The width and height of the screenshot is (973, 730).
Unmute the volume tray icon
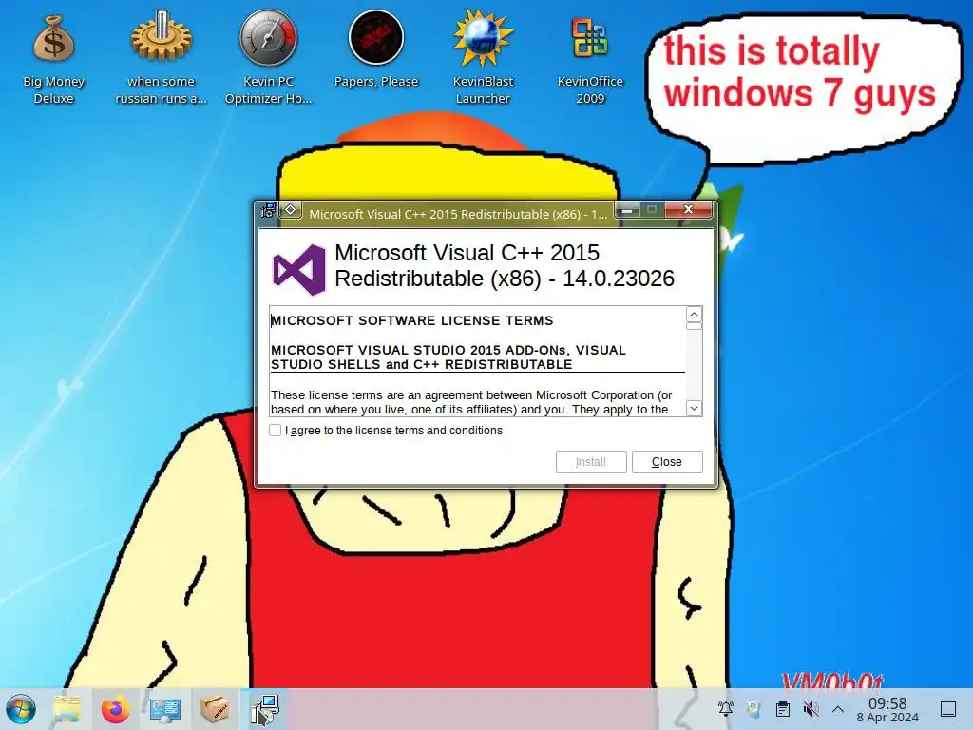pos(811,708)
